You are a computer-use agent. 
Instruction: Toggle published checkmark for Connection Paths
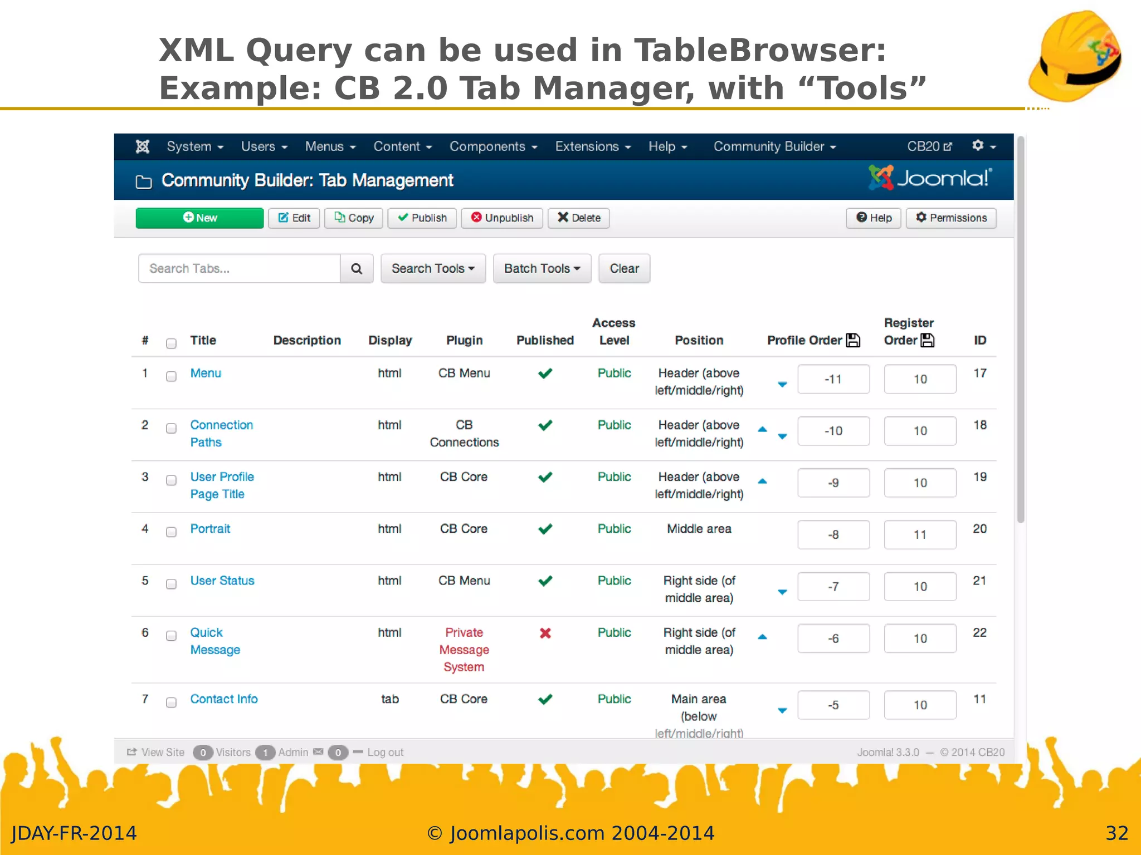(x=545, y=425)
